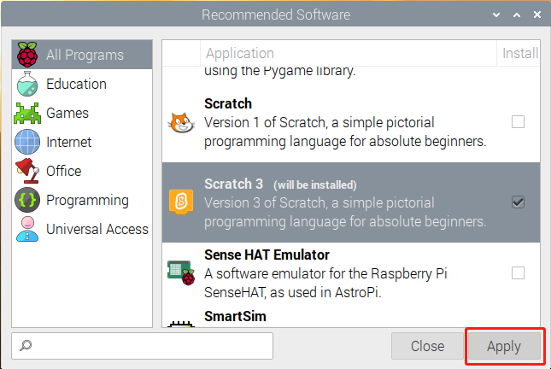The width and height of the screenshot is (551, 369).
Task: Click the raspberry All Programs icon
Action: pos(27,55)
